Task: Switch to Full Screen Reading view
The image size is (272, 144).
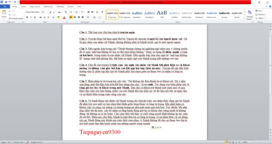Action: point(230,142)
